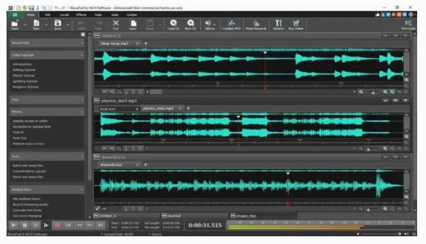Toggle loop playback in transport bar
The height and width of the screenshot is (244, 426).
coord(35,226)
